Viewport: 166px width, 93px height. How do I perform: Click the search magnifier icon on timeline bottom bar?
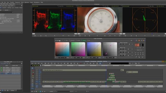57,91
